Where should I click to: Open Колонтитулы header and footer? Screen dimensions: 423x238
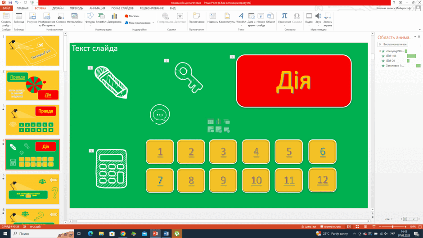click(x=227, y=18)
